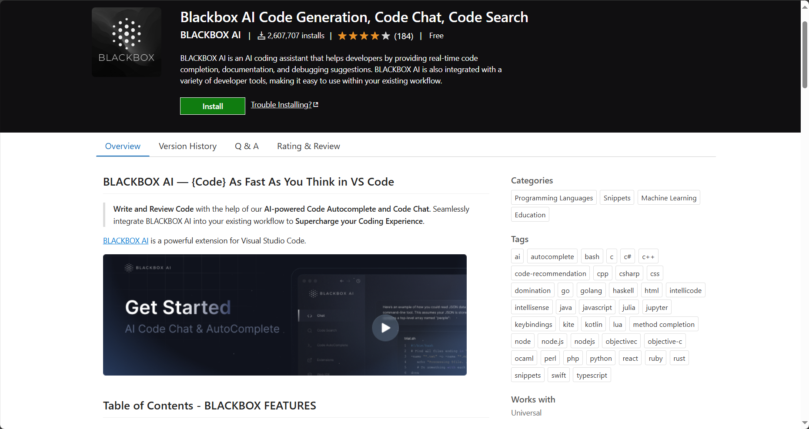Select the objective-c tag
Screen dimensions: 809x429
pos(665,341)
